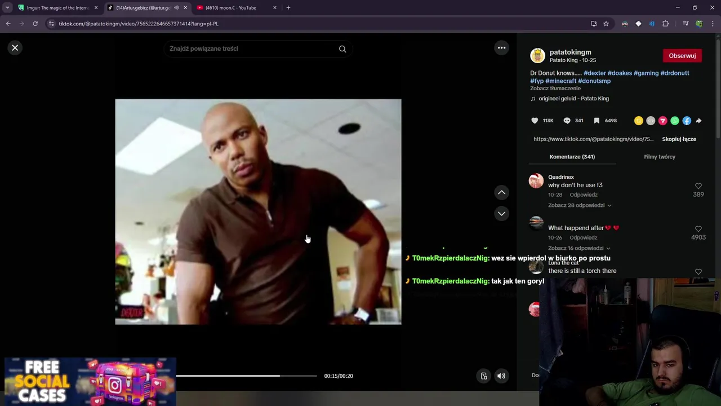Like the Quadrinex comment with its heart
Viewport: 721px width, 406px height.
tap(698, 186)
